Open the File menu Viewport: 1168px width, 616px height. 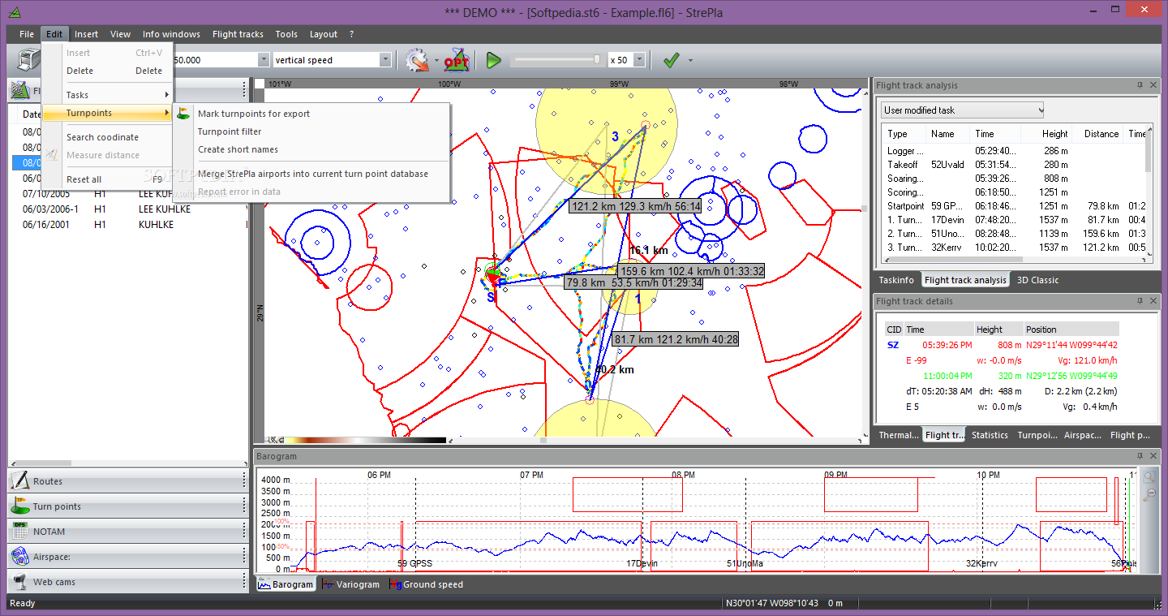[x=27, y=34]
